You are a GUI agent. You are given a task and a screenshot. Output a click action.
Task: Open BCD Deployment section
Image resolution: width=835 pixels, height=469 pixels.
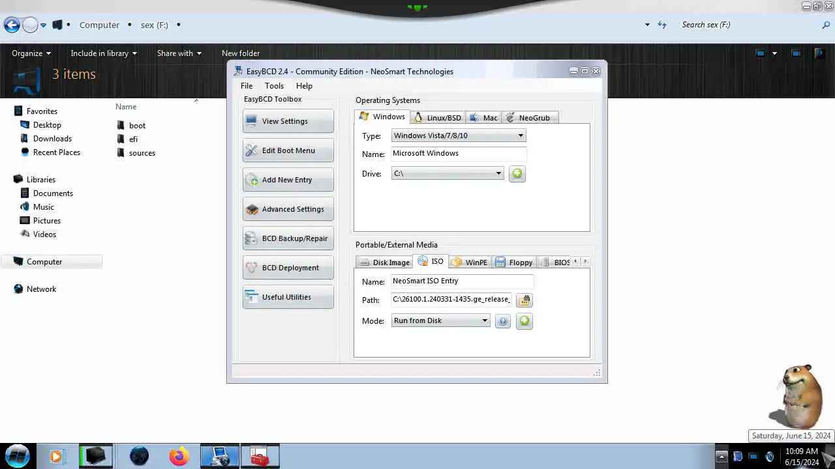[288, 268]
